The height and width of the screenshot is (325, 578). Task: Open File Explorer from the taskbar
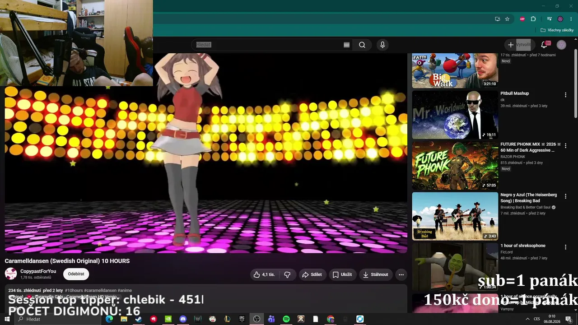124,319
